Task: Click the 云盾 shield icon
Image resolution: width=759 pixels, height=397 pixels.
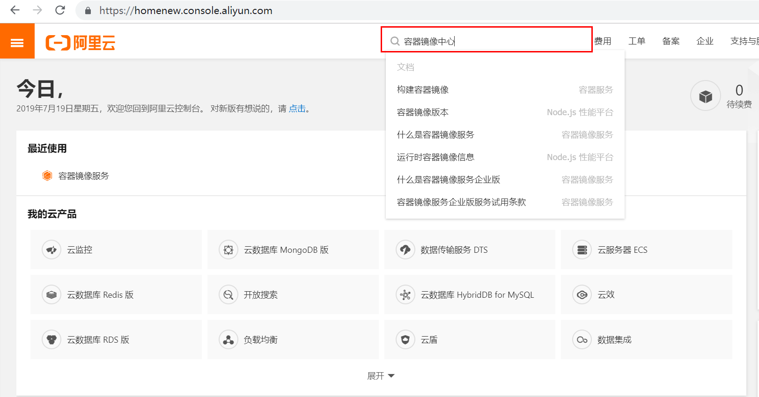Action: tap(405, 339)
